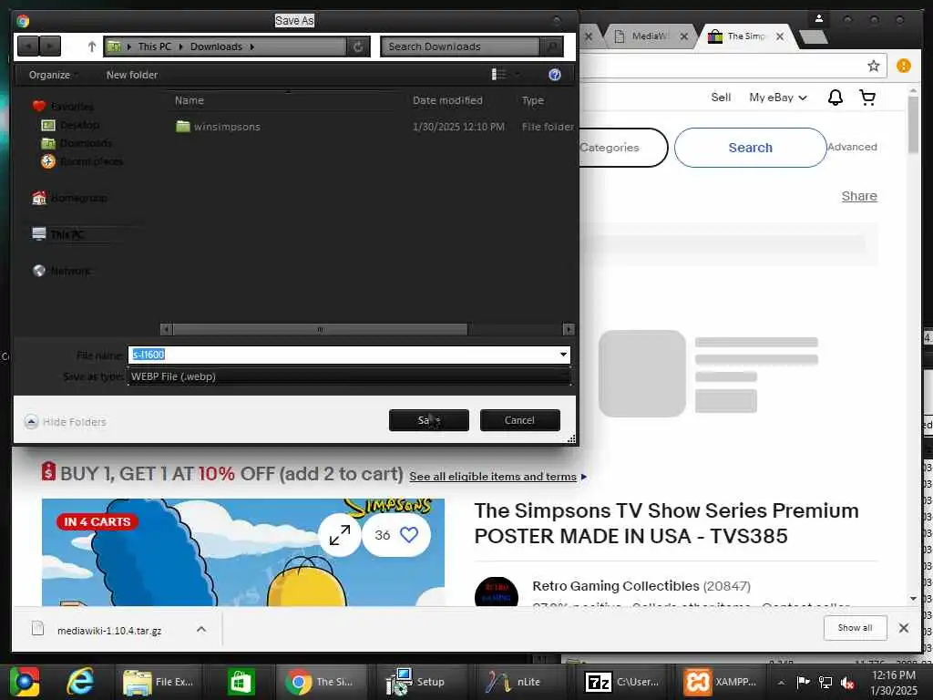The height and width of the screenshot is (700, 933).
Task: Close the MediaWiki tab
Action: point(684,36)
